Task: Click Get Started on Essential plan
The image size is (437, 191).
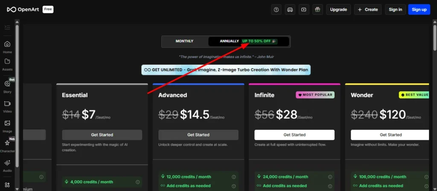Action: click(x=102, y=135)
